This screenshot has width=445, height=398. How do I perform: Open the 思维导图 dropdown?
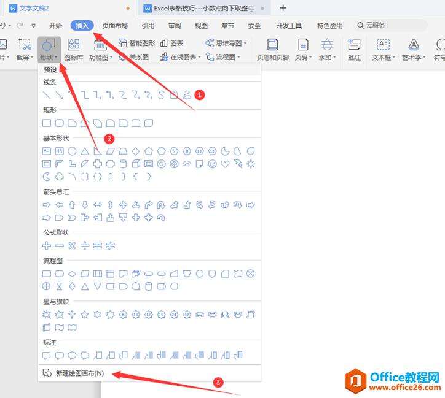[x=226, y=43]
